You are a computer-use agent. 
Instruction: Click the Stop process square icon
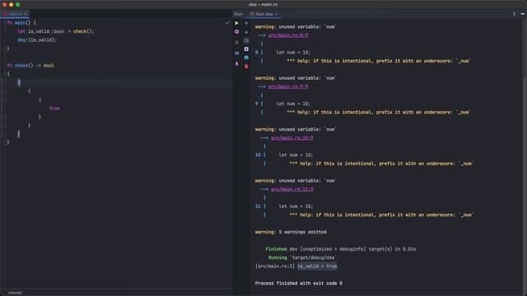(x=236, y=42)
